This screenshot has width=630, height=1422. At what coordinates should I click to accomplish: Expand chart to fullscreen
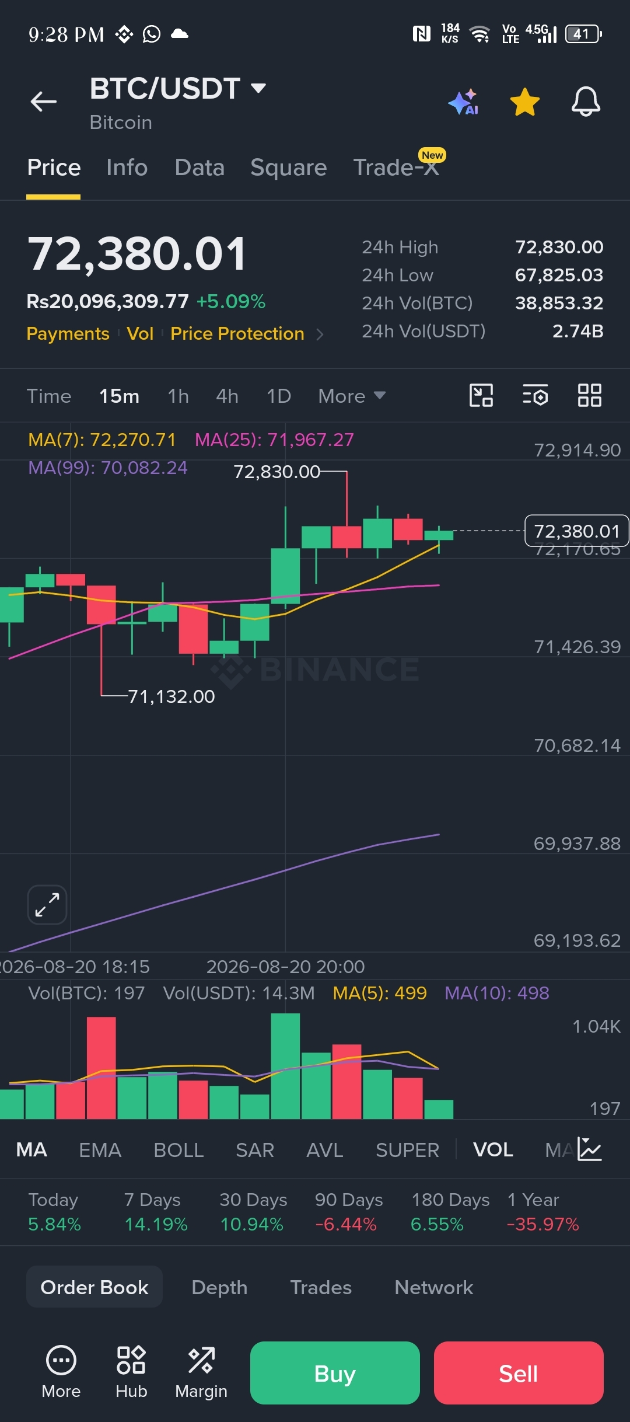click(47, 904)
